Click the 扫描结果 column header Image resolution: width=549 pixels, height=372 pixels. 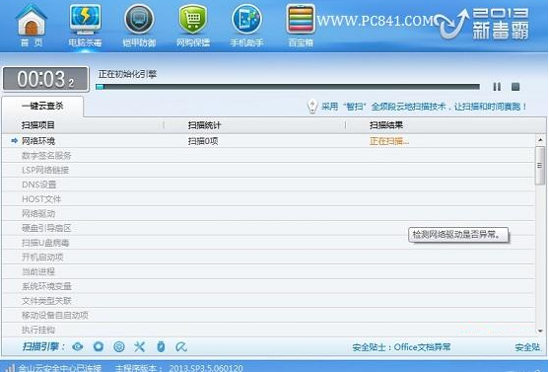386,125
